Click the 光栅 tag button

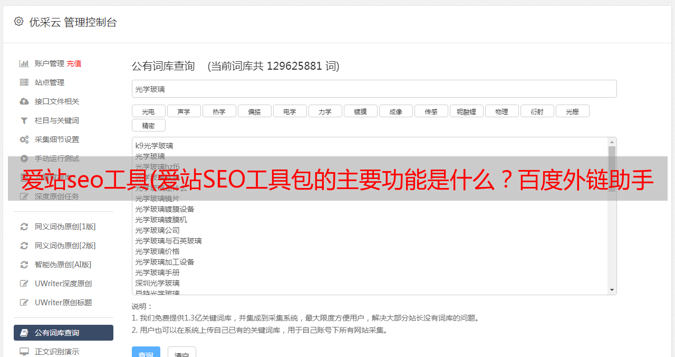coord(572,111)
